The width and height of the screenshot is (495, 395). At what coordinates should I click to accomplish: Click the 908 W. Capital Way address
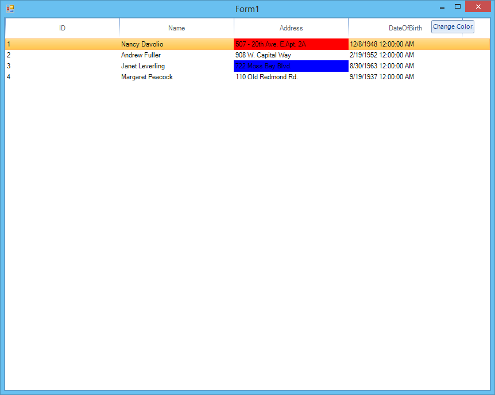(x=263, y=55)
